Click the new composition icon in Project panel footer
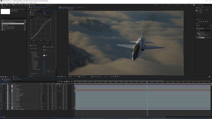Screen dimensions: 212x119 pyautogui.click(x=5, y=77)
